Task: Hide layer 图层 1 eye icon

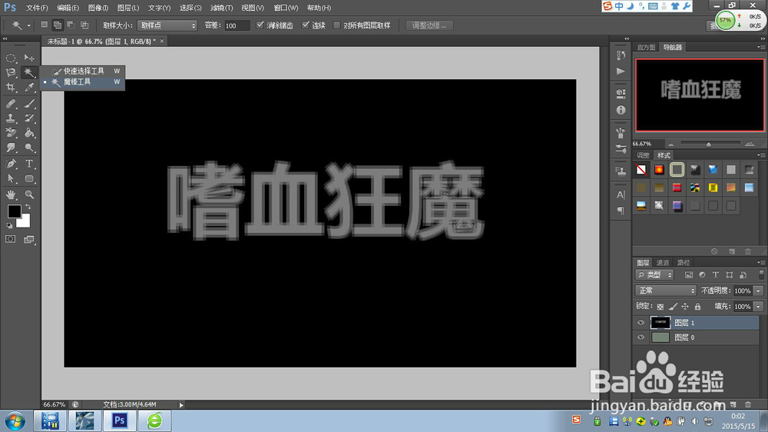Action: [641, 323]
